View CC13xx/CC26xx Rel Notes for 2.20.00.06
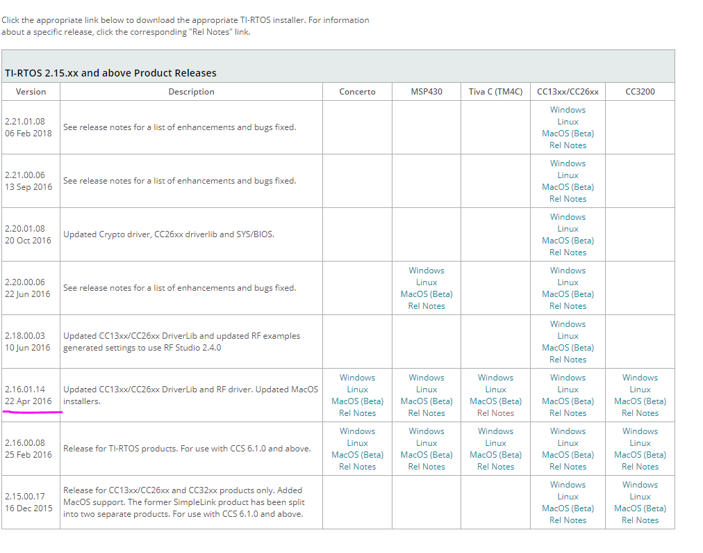The height and width of the screenshot is (553, 703). pos(568,306)
